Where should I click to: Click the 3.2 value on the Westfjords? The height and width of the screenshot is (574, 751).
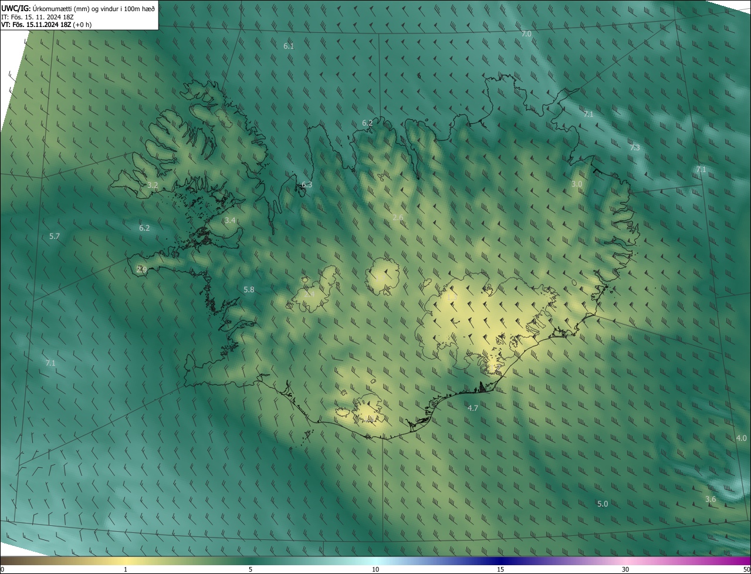[153, 185]
